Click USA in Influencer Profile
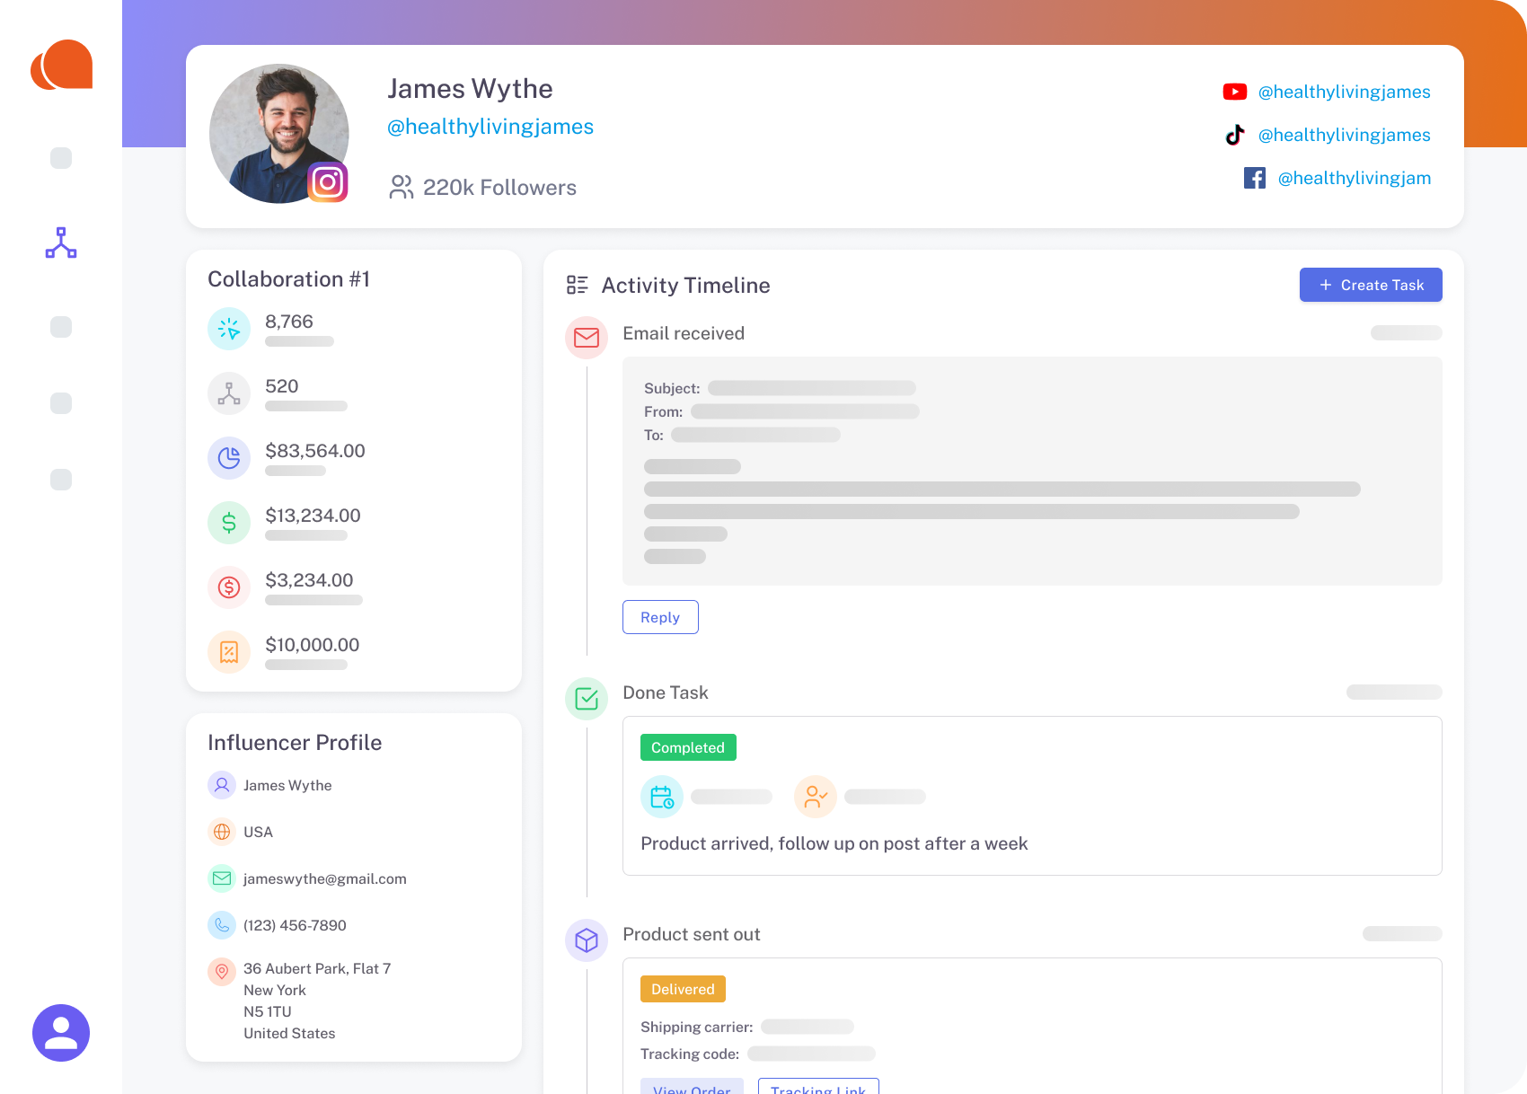 point(258,832)
